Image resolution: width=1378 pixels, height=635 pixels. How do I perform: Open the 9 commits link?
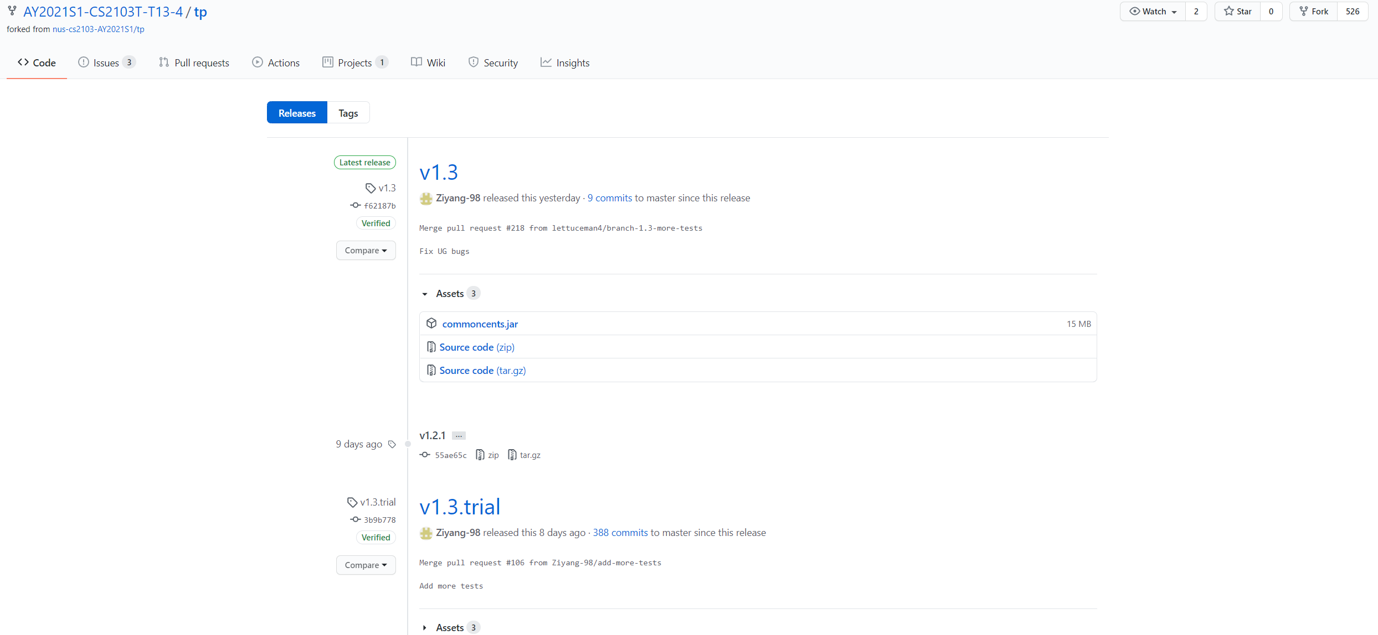click(x=609, y=198)
